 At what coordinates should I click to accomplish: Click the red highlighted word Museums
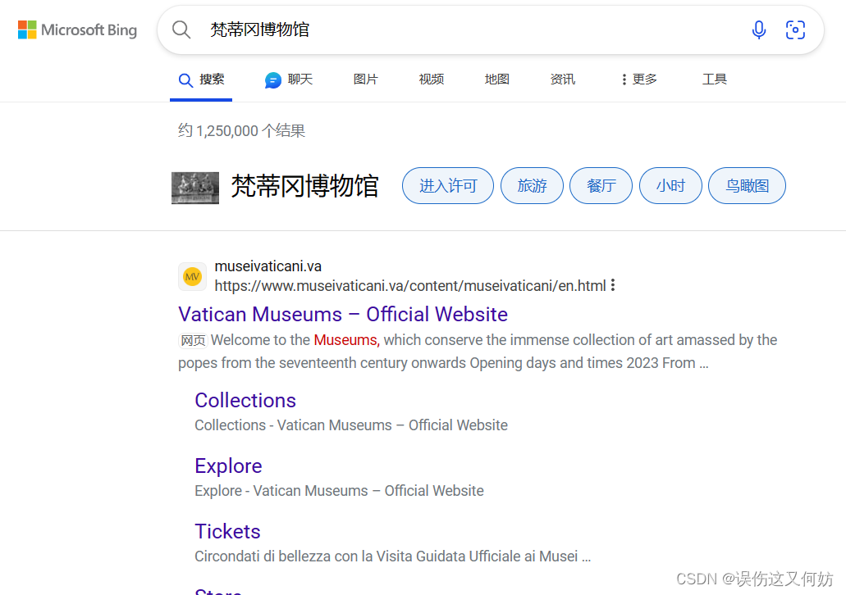[x=346, y=340]
